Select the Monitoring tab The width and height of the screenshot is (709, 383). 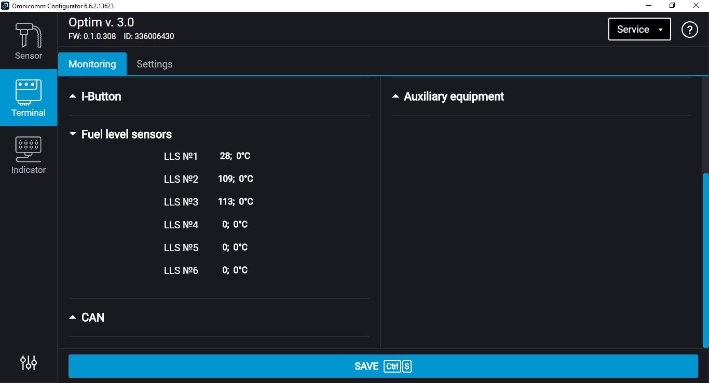(92, 64)
